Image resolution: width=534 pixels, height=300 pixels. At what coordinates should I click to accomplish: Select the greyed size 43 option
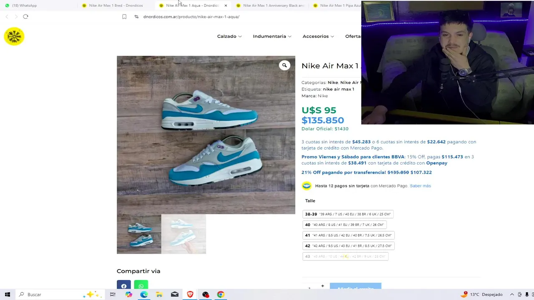click(345, 256)
